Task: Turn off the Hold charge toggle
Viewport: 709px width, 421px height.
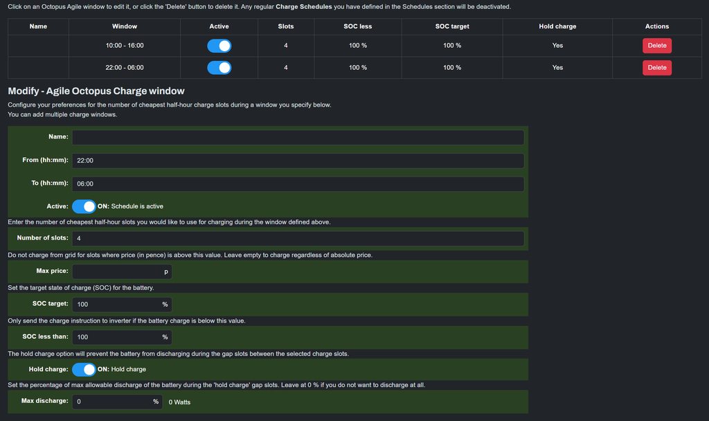Action: coord(84,370)
